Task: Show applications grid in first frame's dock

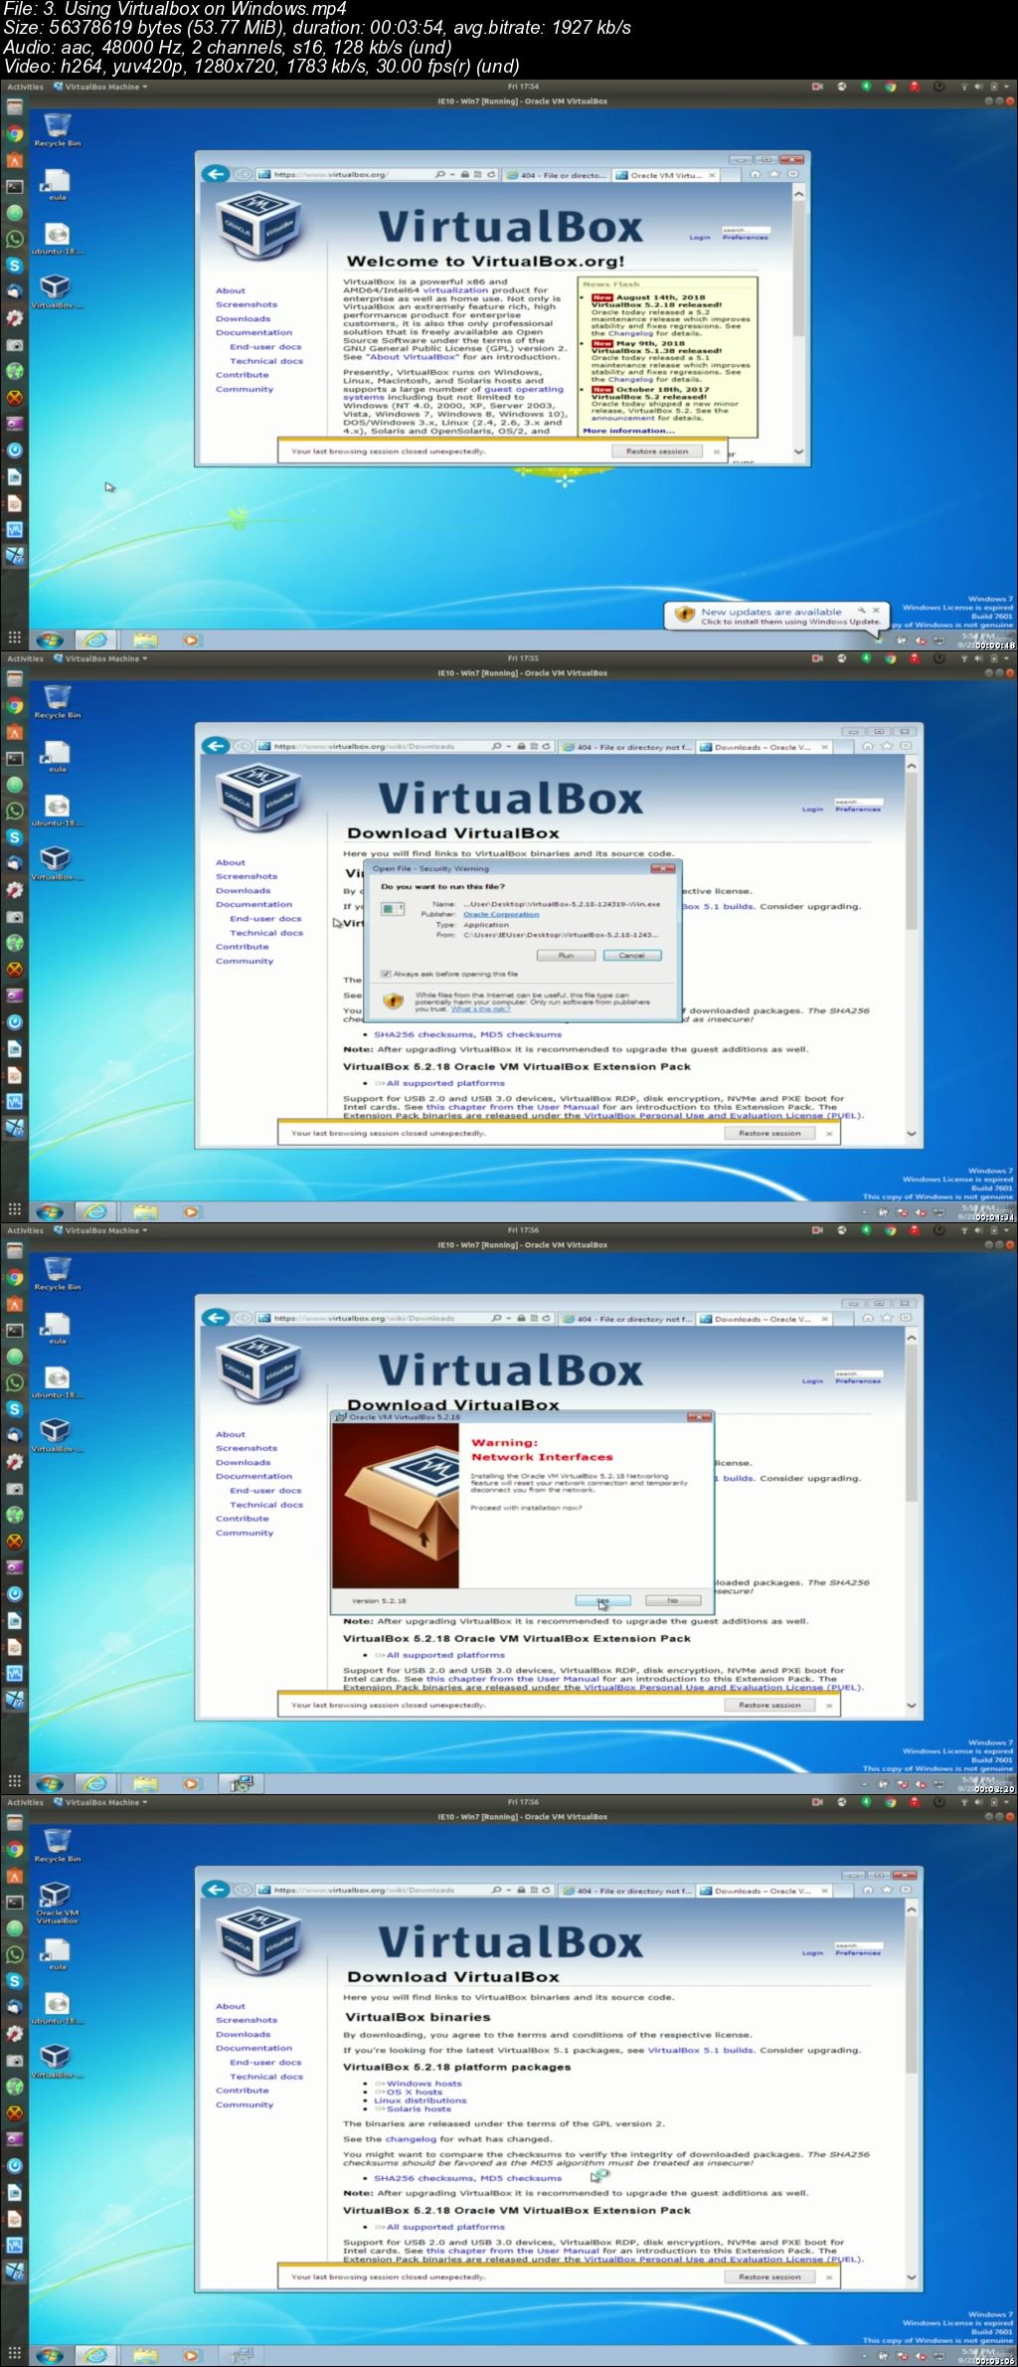Action: pos(14,638)
